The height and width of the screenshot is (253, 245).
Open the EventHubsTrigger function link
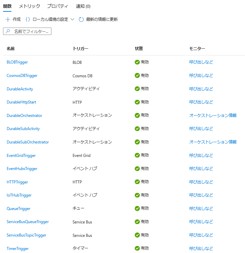[22, 169]
